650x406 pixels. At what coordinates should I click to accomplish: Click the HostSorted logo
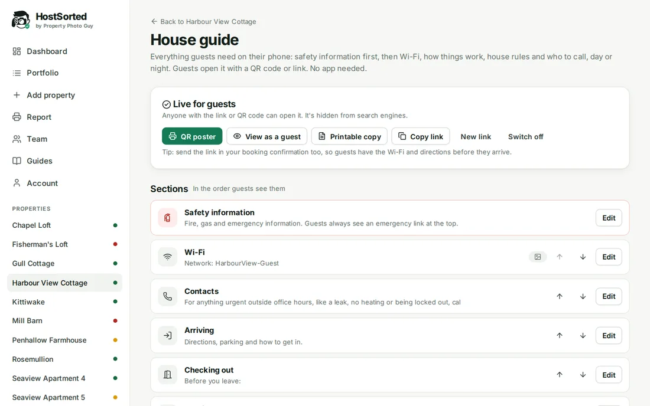point(53,20)
